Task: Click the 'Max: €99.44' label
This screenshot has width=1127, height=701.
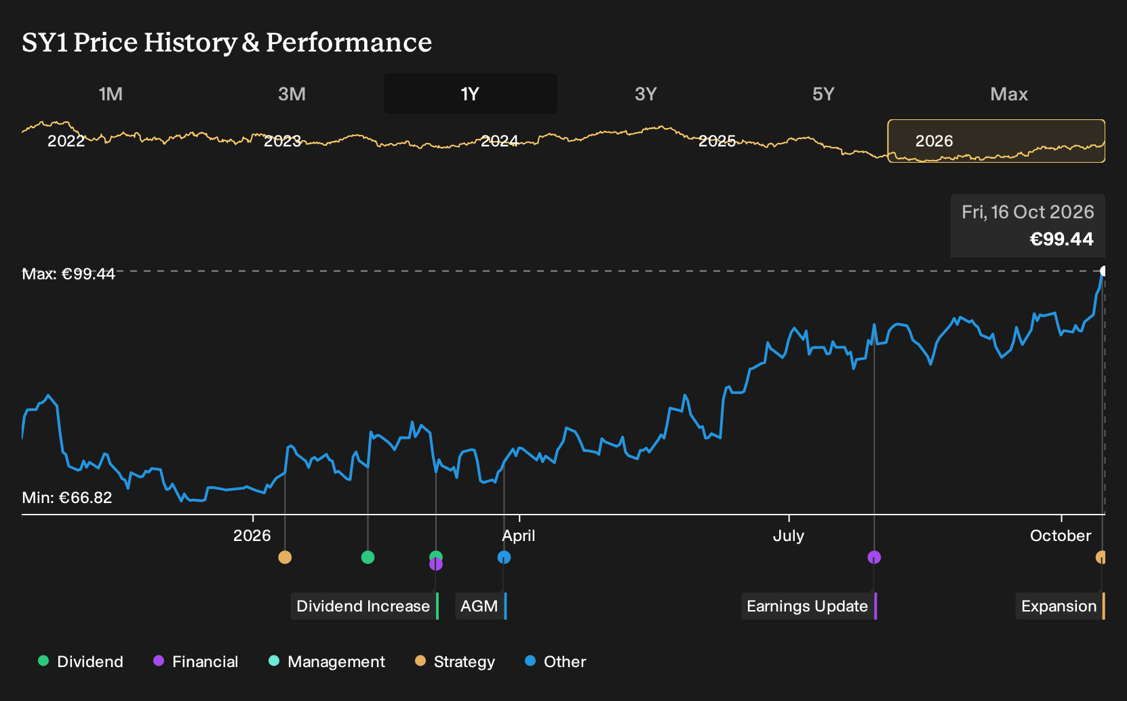Action: [x=68, y=274]
